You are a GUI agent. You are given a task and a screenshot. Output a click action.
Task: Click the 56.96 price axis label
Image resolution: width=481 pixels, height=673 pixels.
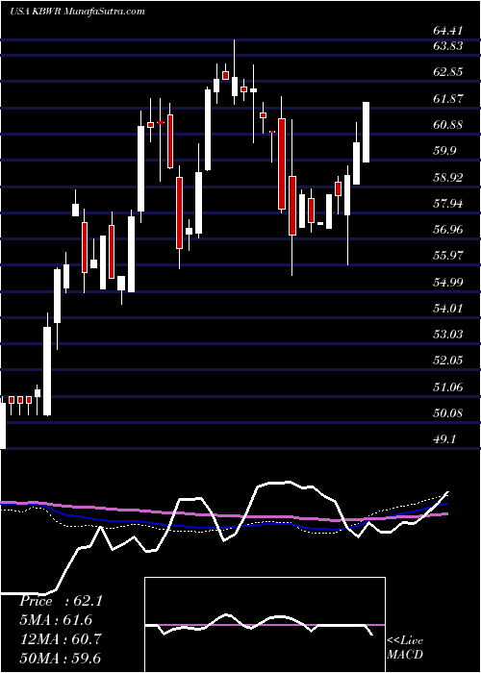tap(447, 230)
